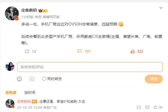Viewport: 168px width, 112px height.
Task: Like the post with 322 thumbs-up
Action: pyautogui.click(x=133, y=51)
